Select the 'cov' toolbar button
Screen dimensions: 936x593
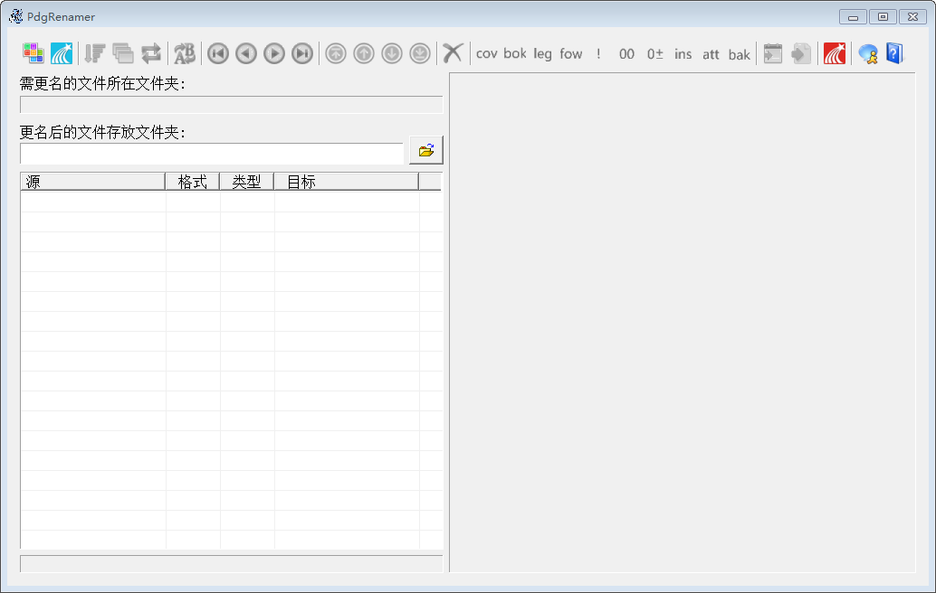(x=486, y=53)
